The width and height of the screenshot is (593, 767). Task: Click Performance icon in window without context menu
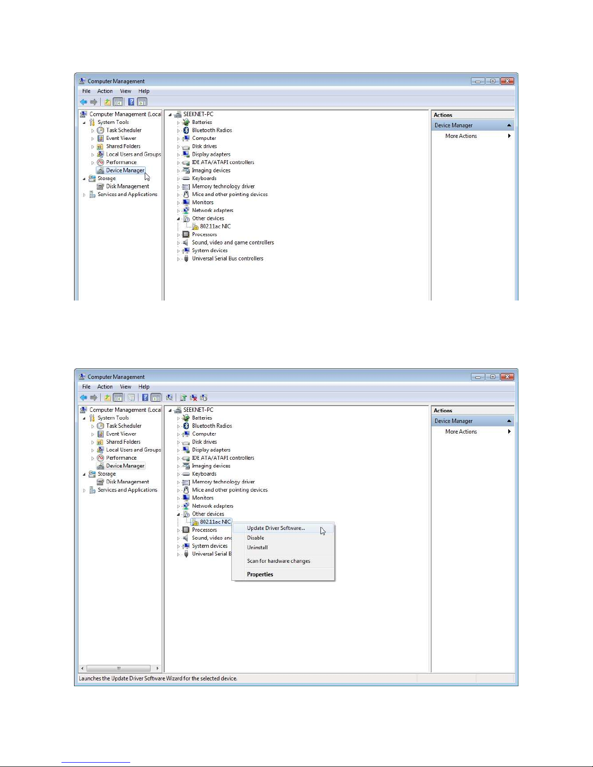pyautogui.click(x=100, y=162)
